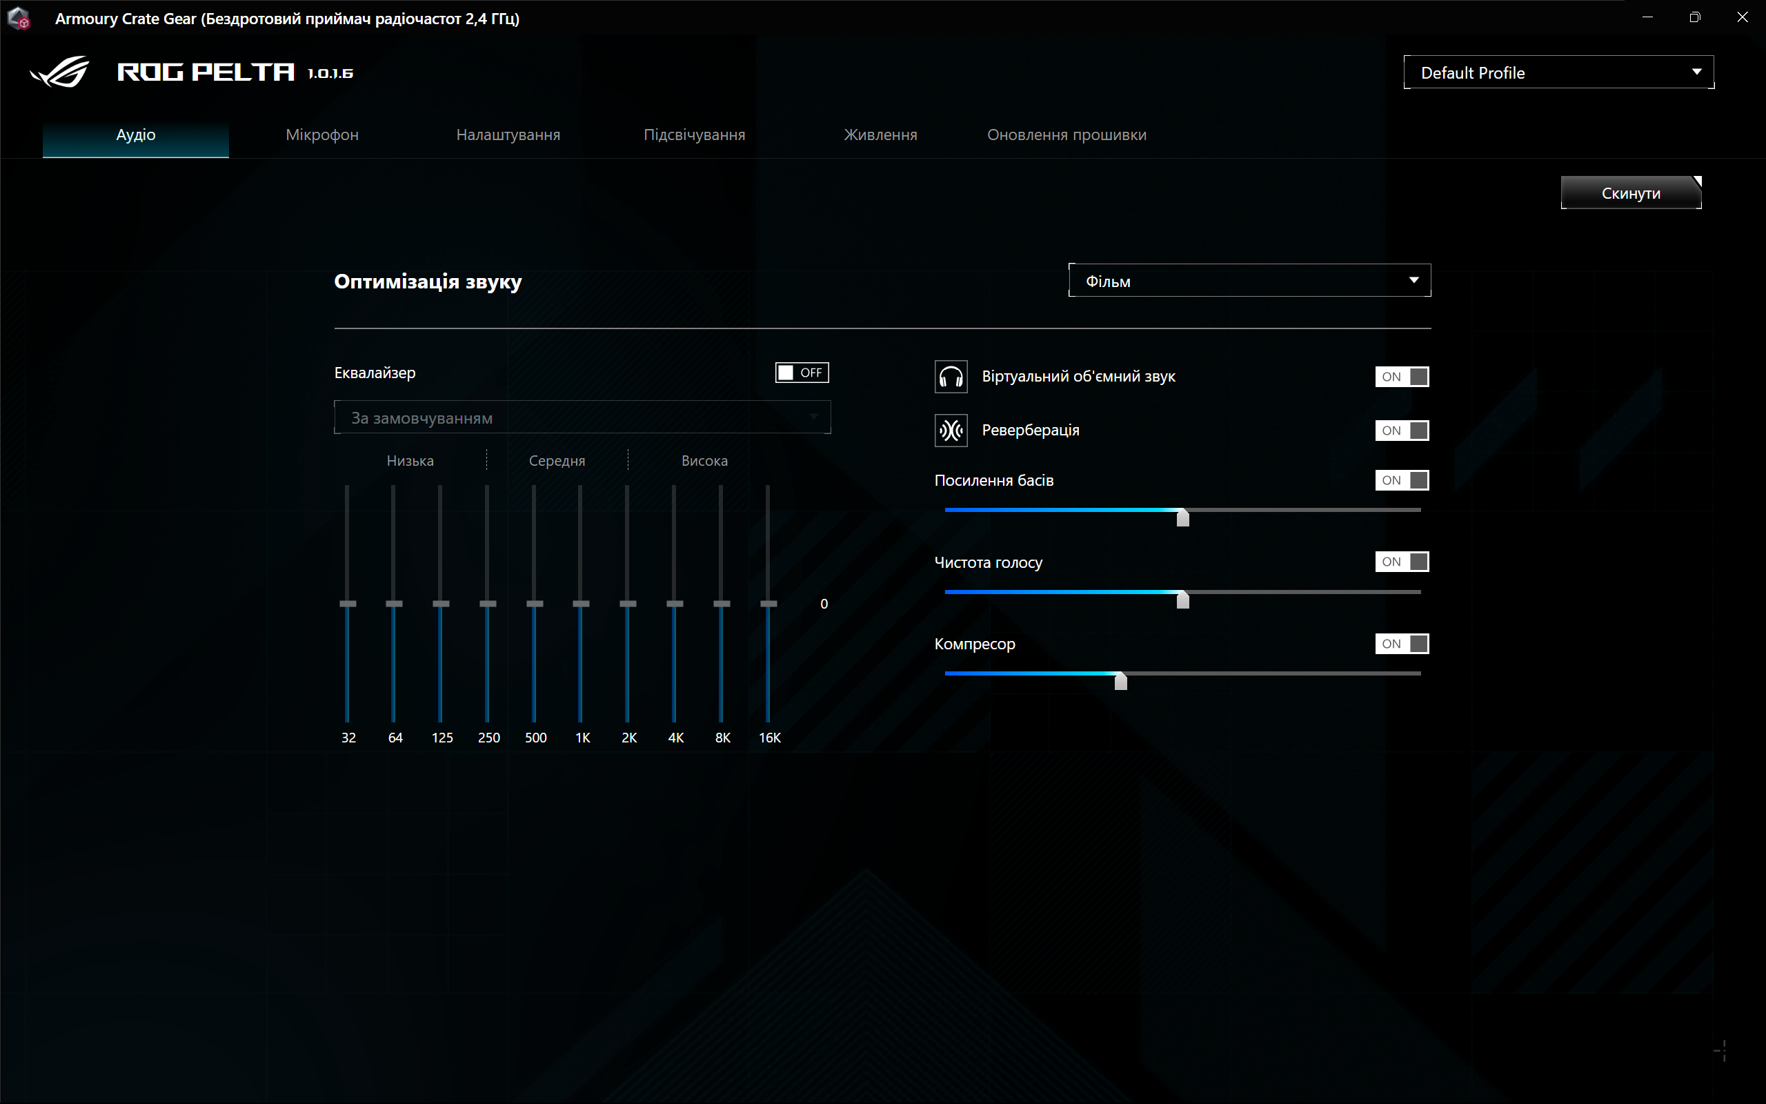Close the Armoury Crate Gear window
1766x1104 pixels.
[1742, 17]
